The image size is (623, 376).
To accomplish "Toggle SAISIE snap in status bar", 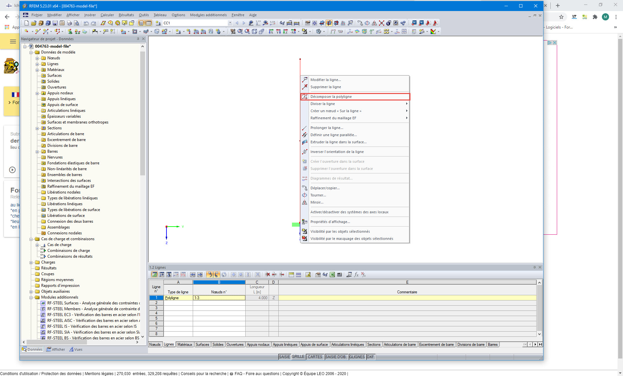I will click(284, 357).
